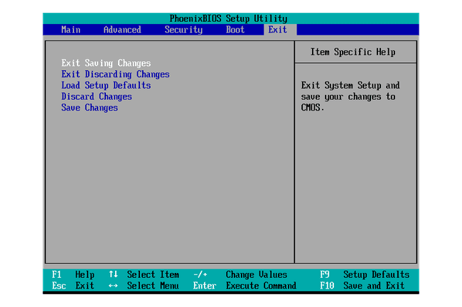Click the F9 Setup Defaults legend
This screenshot has width=462, height=307.
point(365,274)
